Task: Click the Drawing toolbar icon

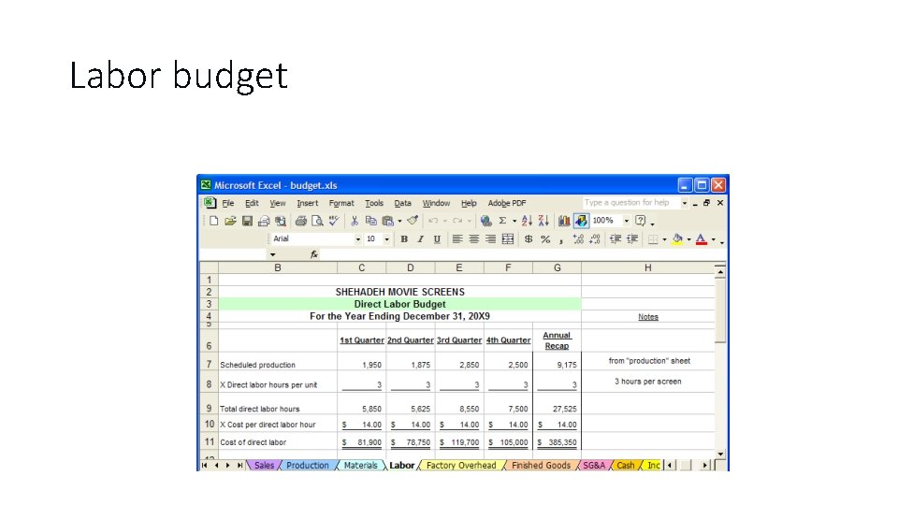Action: click(581, 221)
